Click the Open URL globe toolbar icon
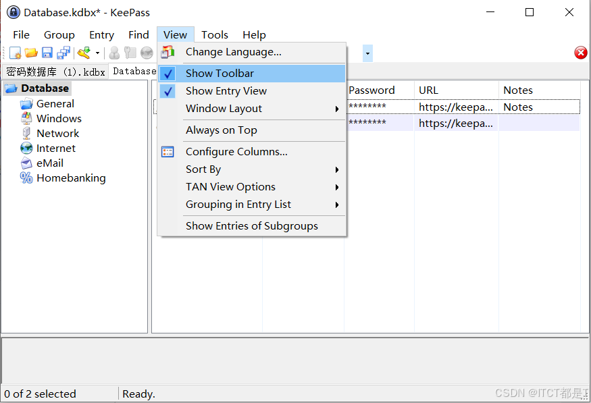Screen dimensions: 591x403 click(147, 53)
